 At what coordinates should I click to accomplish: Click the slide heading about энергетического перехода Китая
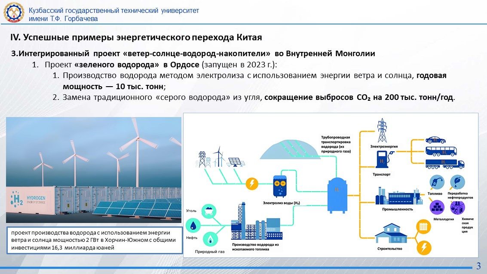click(x=136, y=37)
